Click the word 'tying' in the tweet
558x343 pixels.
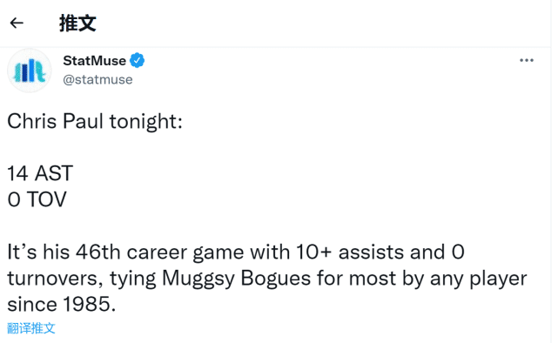[x=132, y=279]
